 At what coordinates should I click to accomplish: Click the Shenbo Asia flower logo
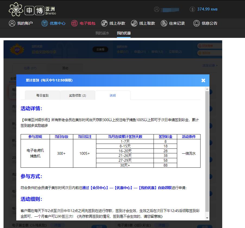tap(16, 9)
